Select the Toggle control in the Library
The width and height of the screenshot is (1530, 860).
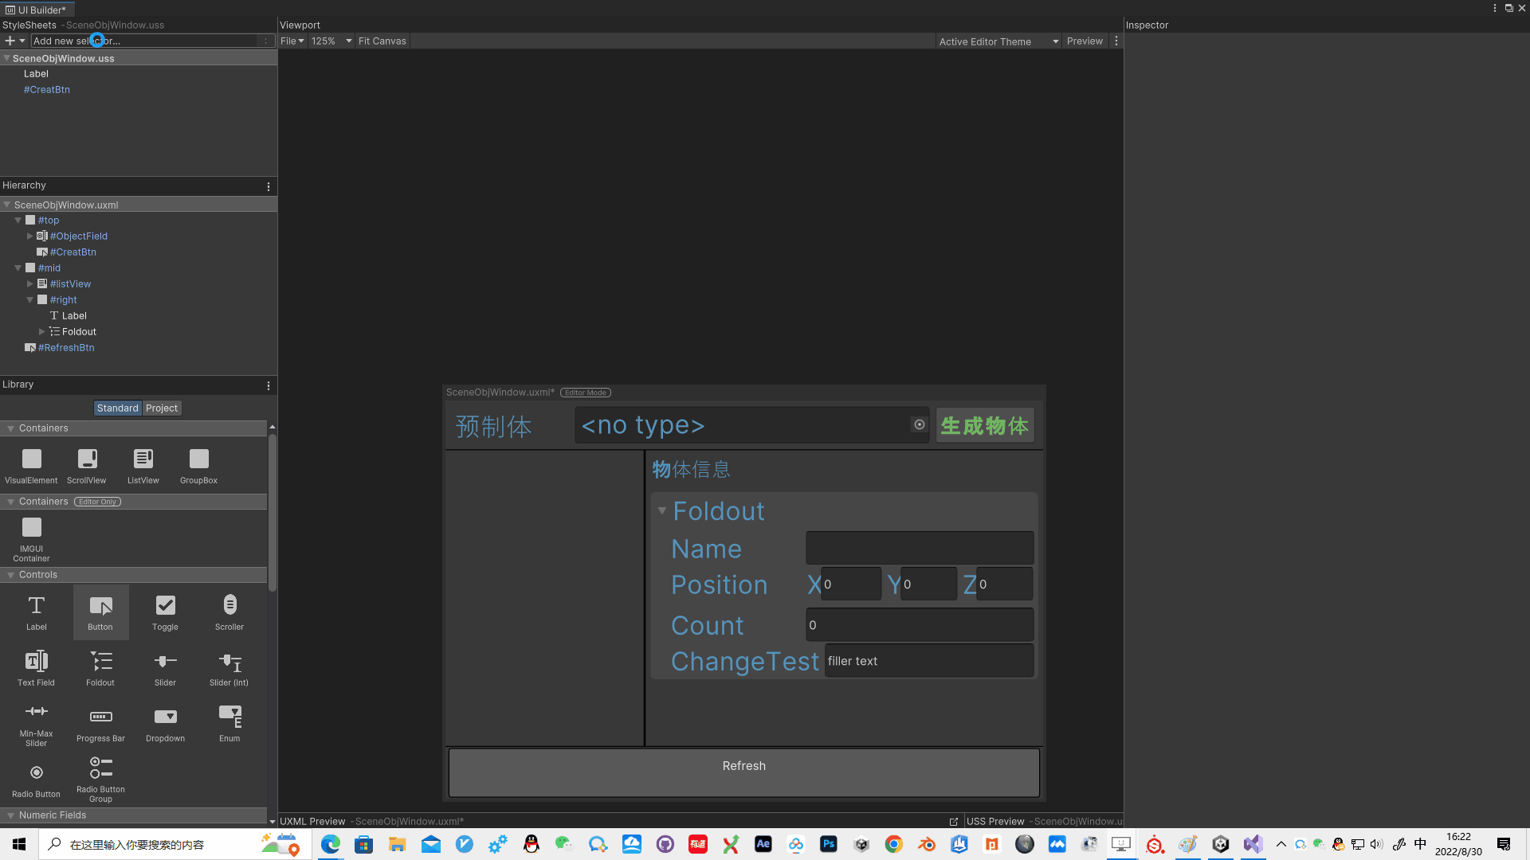165,611
